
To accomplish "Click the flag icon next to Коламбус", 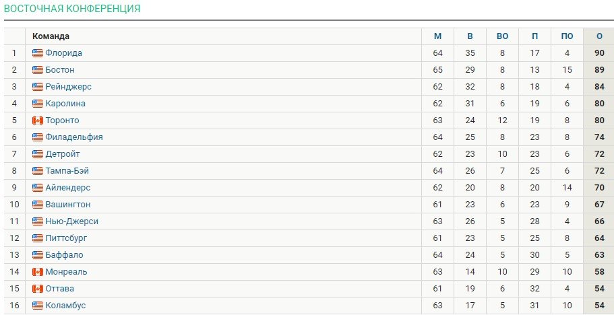I will click(x=38, y=306).
